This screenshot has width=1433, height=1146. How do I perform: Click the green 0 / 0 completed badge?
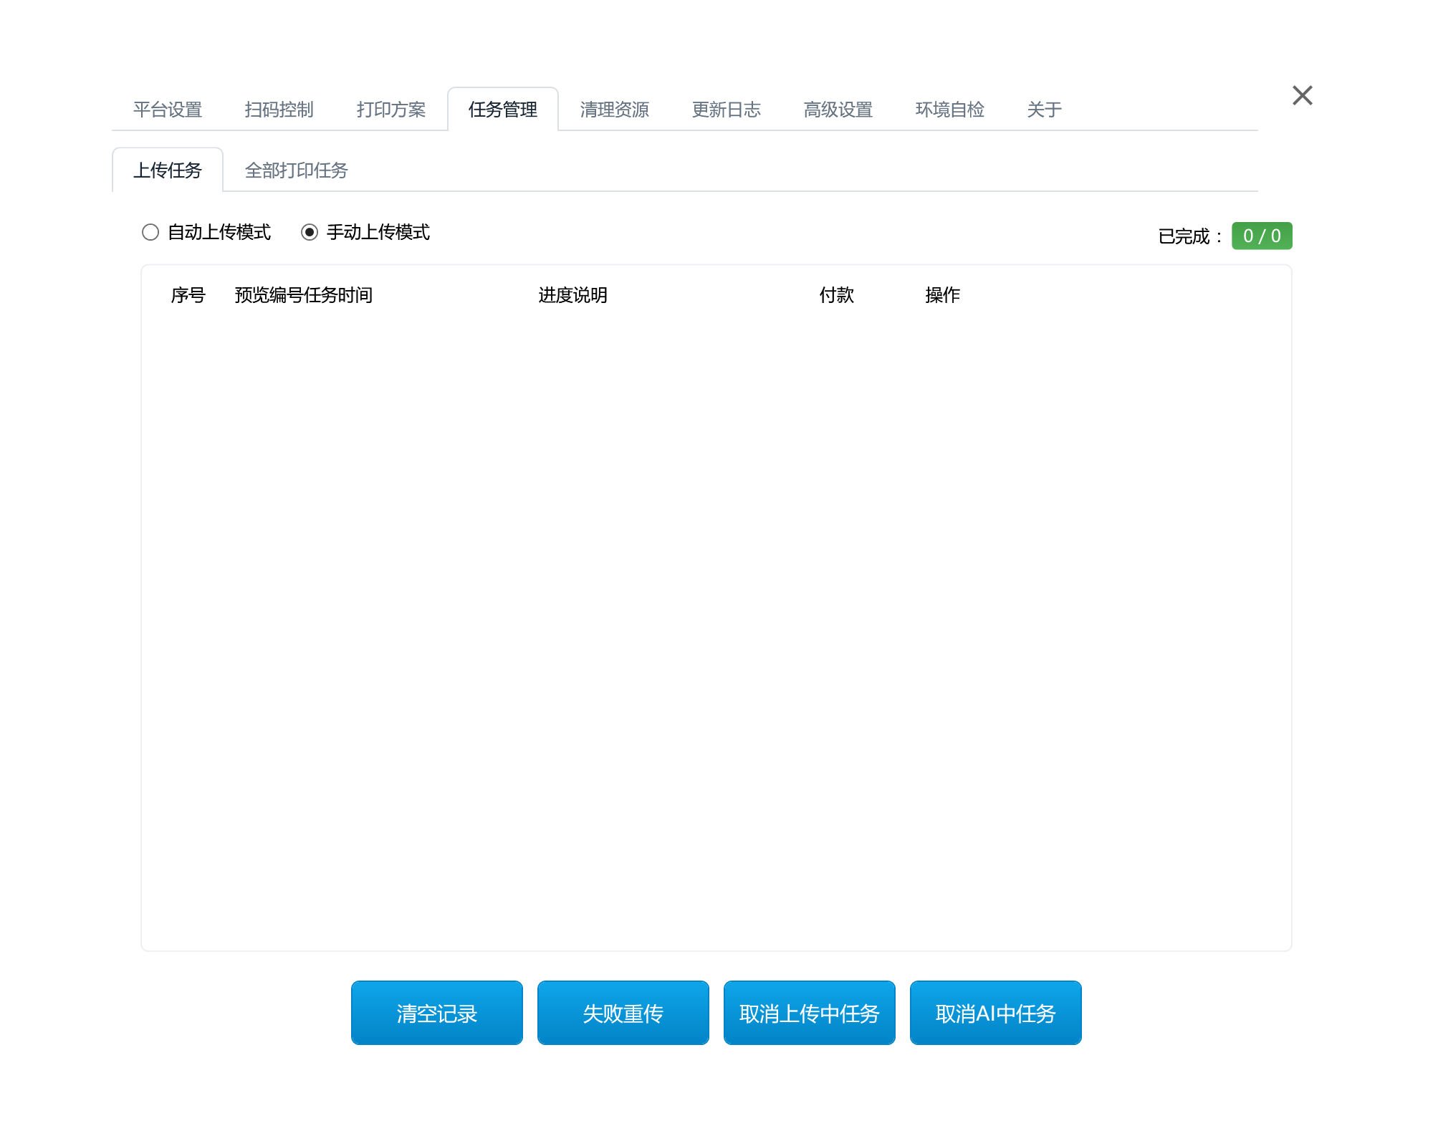(1262, 236)
